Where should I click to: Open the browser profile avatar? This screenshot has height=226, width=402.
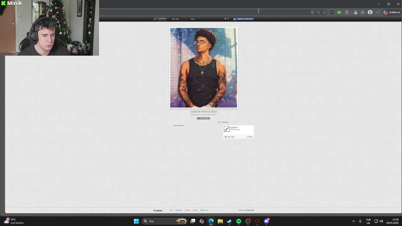tap(370, 12)
